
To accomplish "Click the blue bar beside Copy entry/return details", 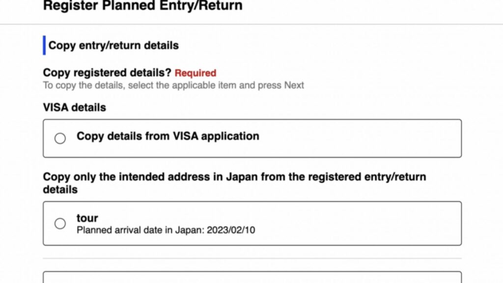I will point(44,45).
